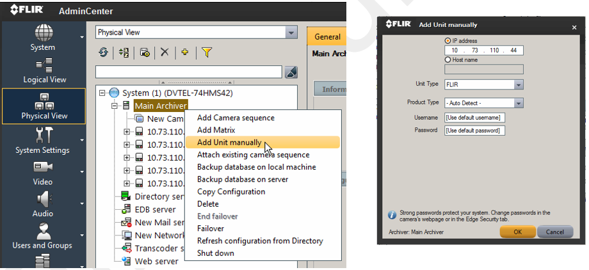This screenshot has height=270, width=589.
Task: Click the refresh icon in toolbar
Action: coord(103,52)
